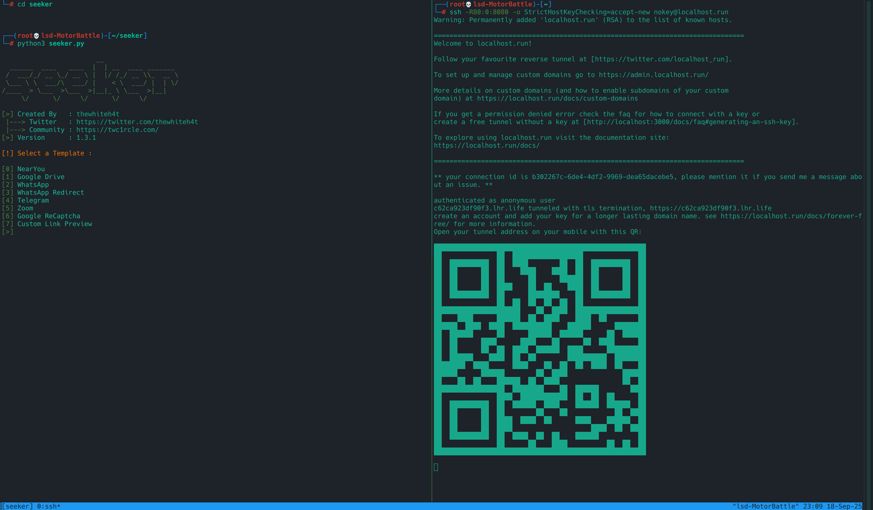873x510 pixels.
Task: Open the thewhiteh4t Twitter link
Action: click(x=137, y=122)
